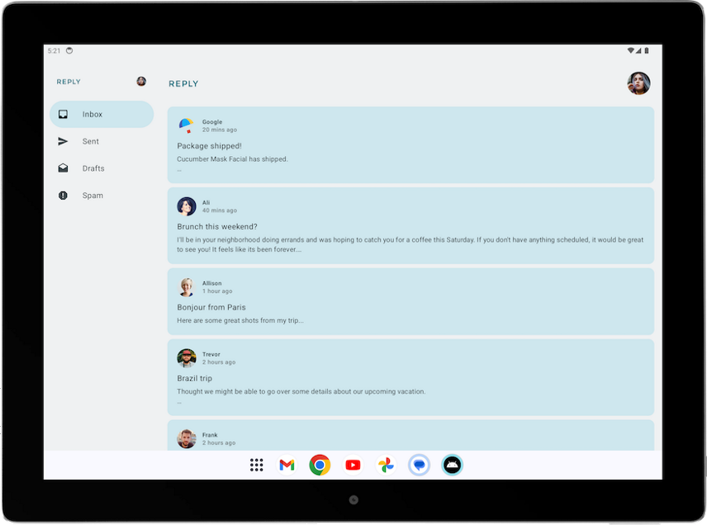Open the app drawer grid icon

[256, 465]
